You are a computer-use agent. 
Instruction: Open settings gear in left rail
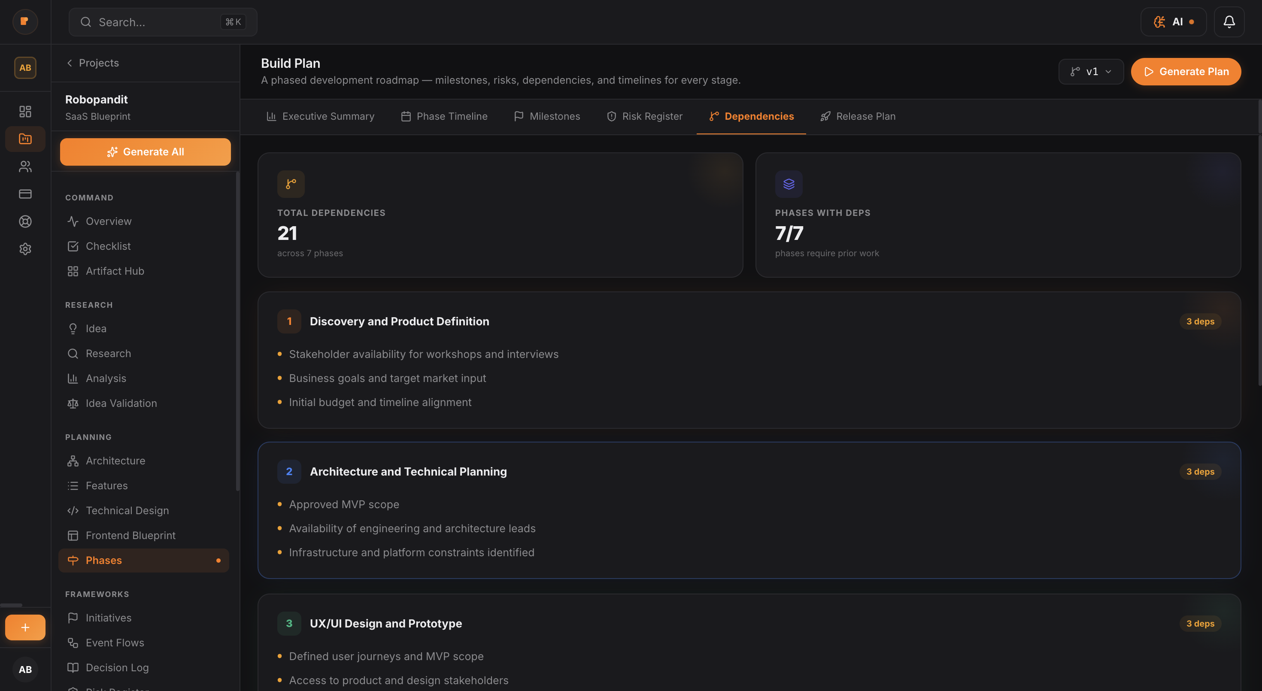coord(25,249)
